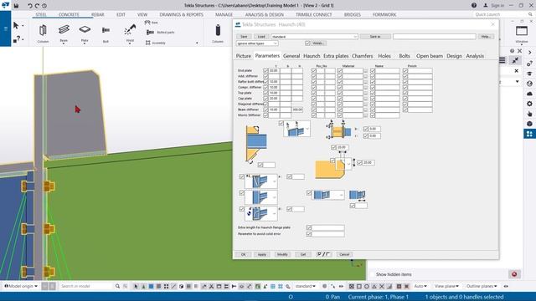
Task: Toggle Extra length for haunch flange plate checkbox
Action: tap(309, 227)
